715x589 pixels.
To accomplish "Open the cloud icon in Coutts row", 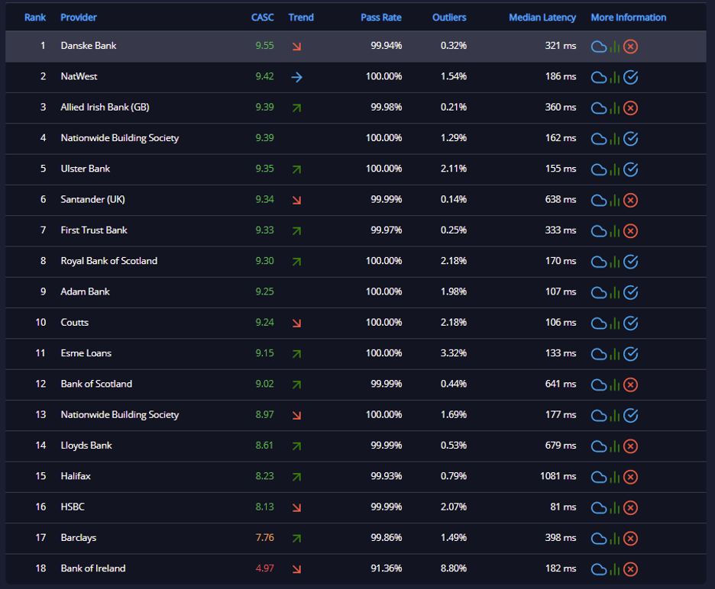I will click(598, 323).
